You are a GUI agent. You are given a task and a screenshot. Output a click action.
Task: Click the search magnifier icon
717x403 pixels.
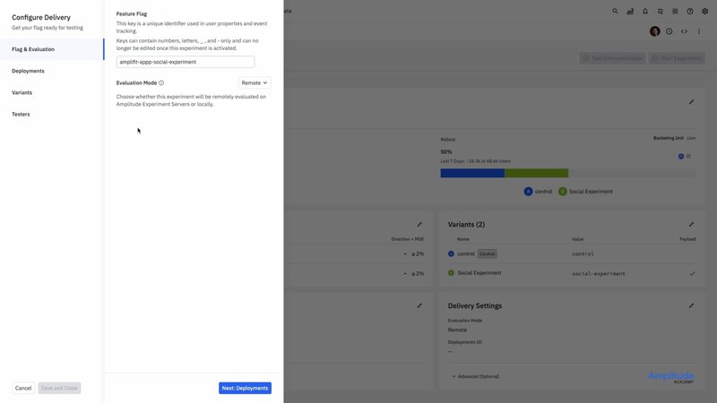click(615, 12)
